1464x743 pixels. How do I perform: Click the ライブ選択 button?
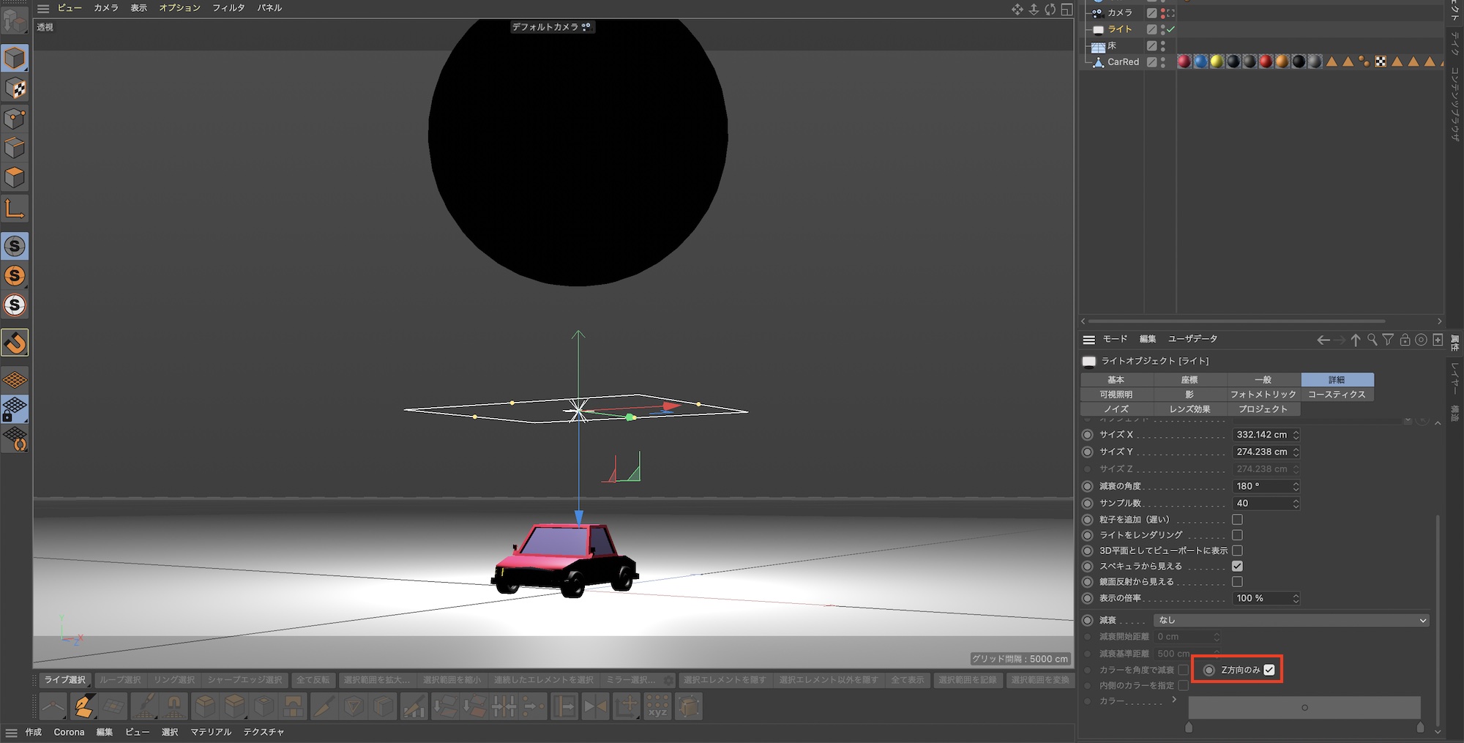coord(65,680)
